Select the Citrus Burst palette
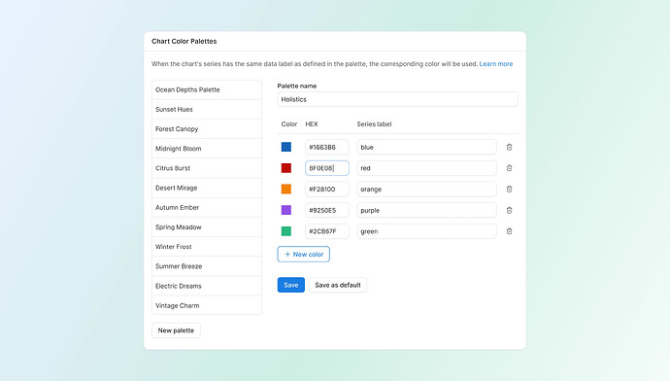 pyautogui.click(x=207, y=168)
